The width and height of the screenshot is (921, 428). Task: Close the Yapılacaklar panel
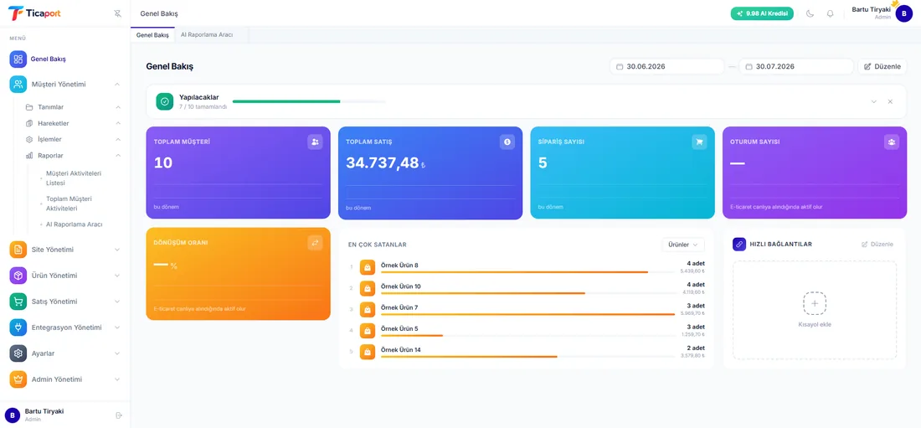point(890,101)
